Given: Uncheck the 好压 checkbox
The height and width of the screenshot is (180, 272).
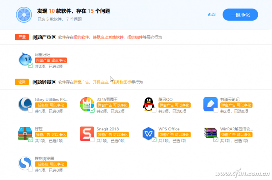Looking at the screenshot, I should point(30,140).
